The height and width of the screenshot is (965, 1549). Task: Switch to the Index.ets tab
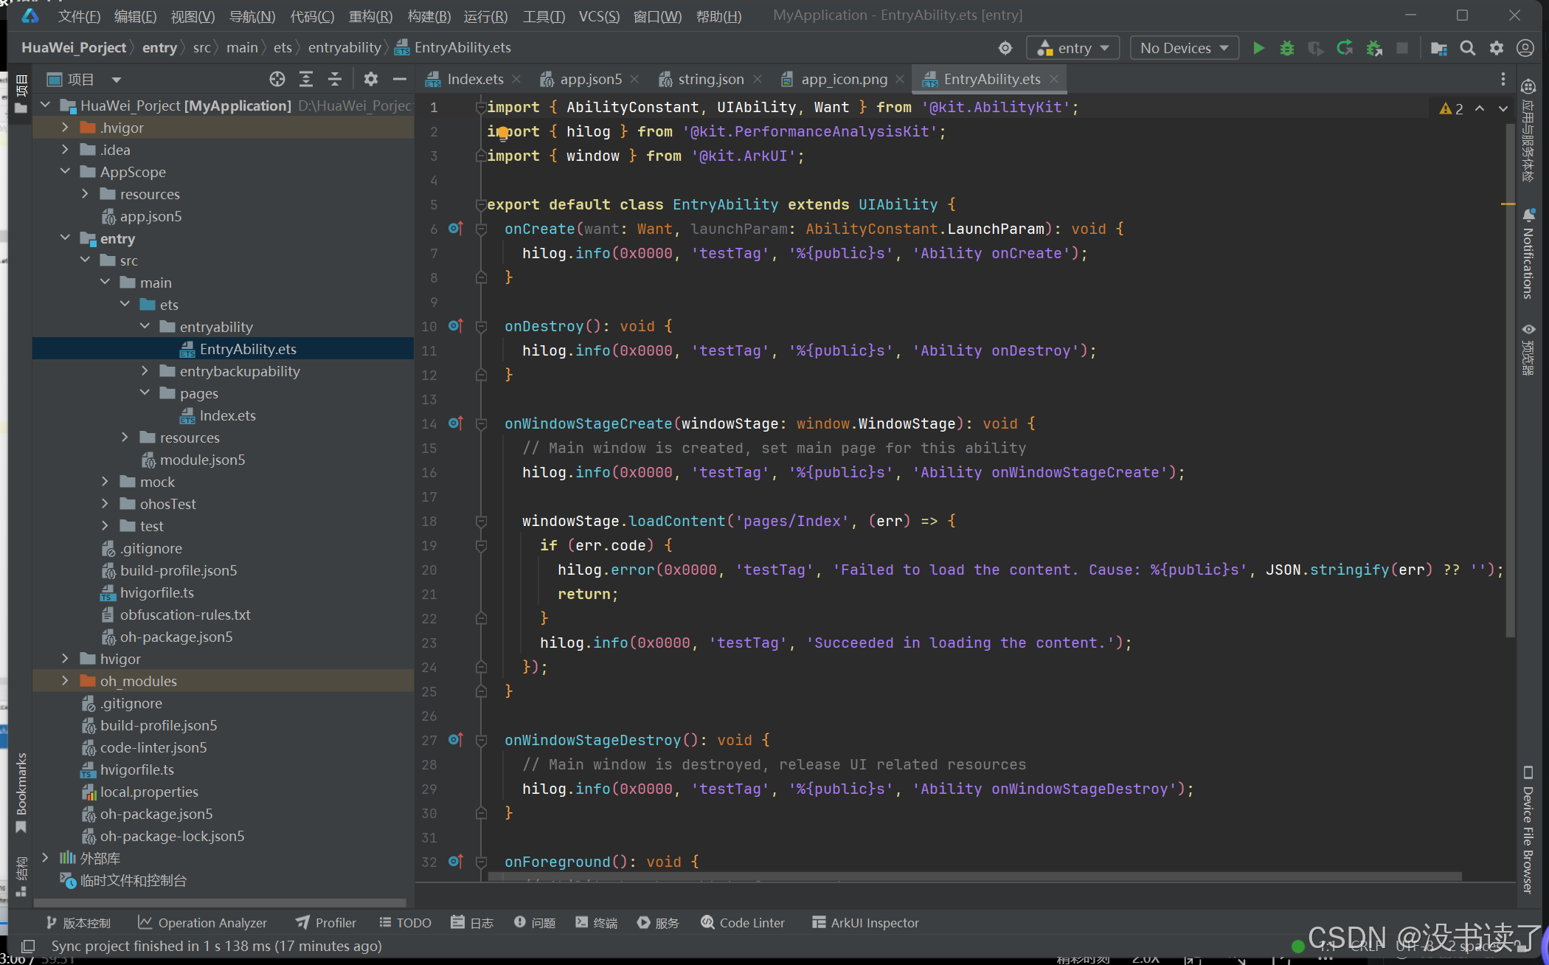[x=474, y=79]
